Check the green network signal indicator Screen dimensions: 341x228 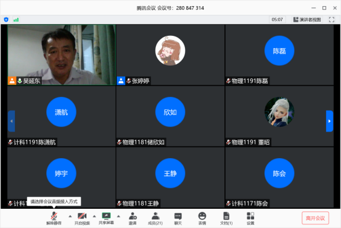(16, 20)
